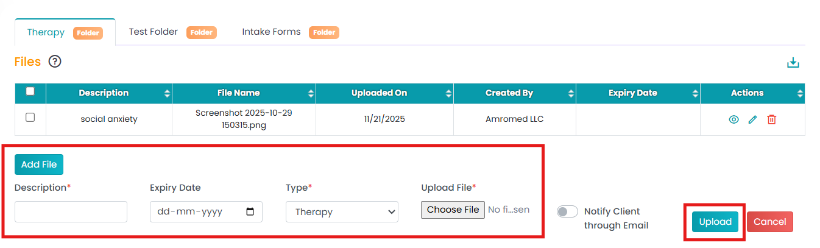Open the Expiry Date calendar picker icon
Viewport: 820px width, 248px height.
point(250,212)
